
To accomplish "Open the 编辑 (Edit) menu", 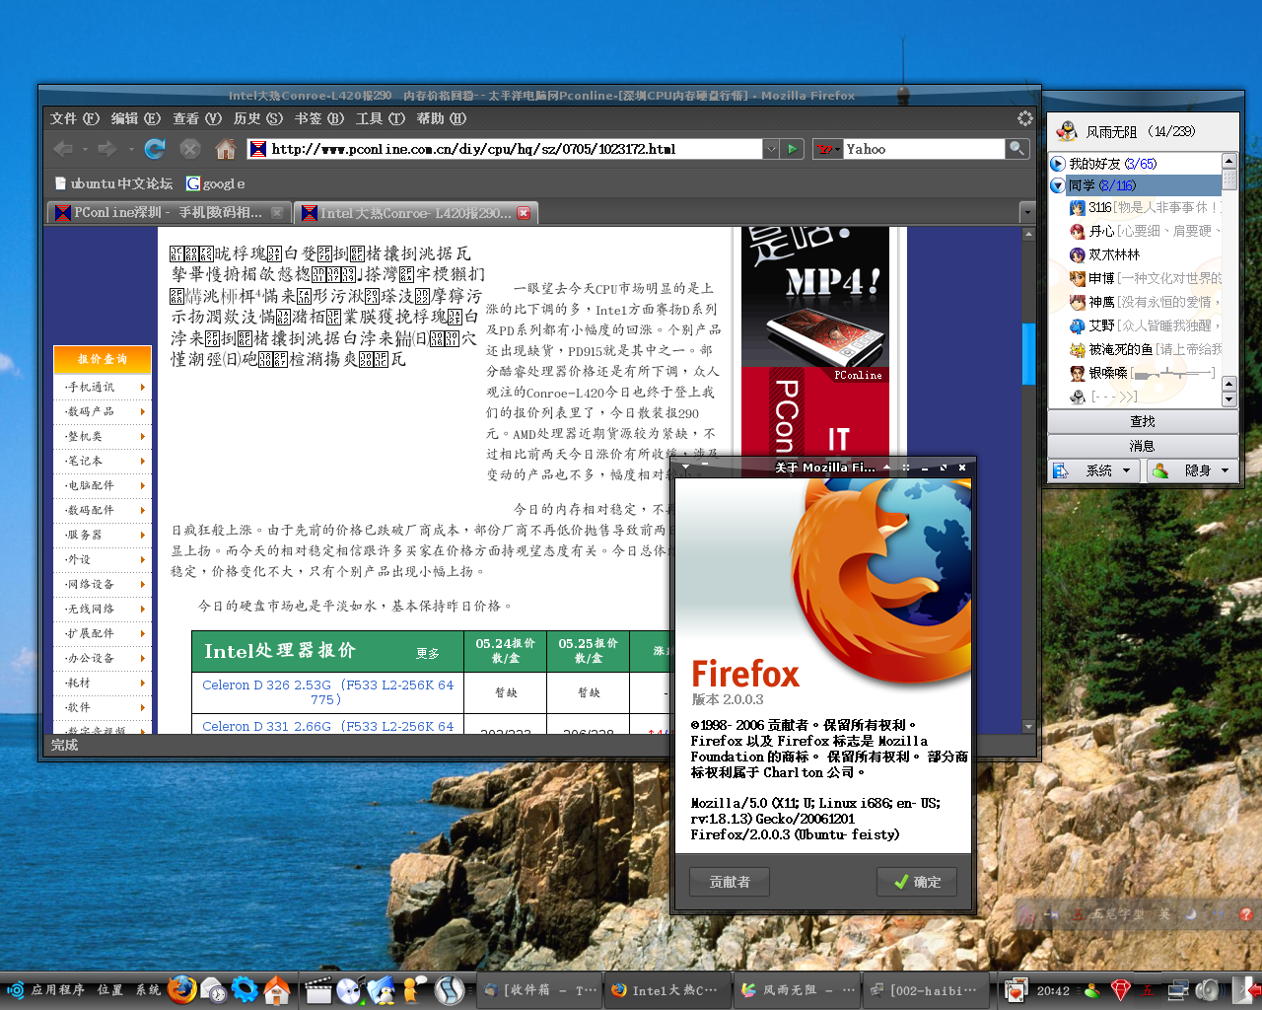I will click(136, 118).
